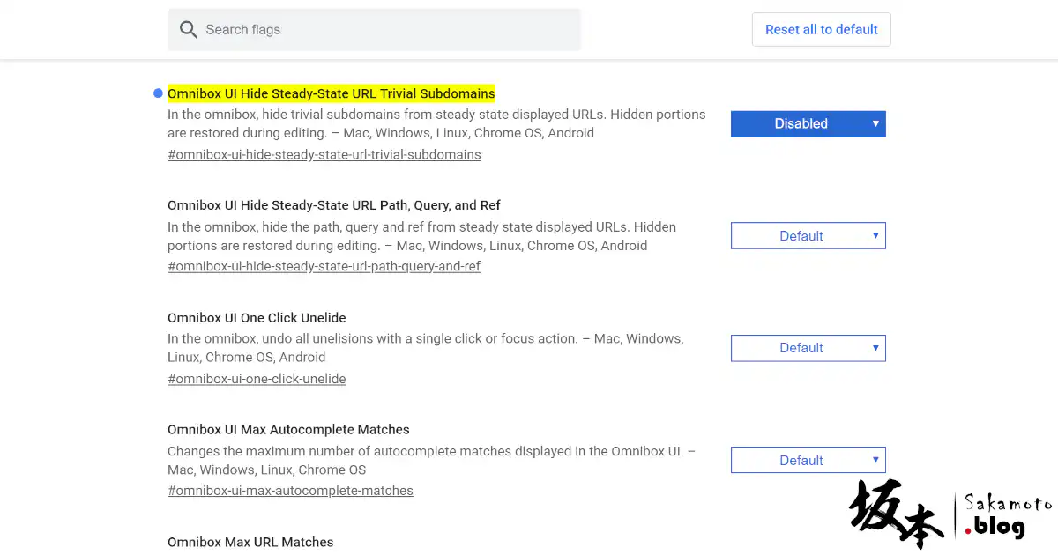This screenshot has width=1058, height=555.
Task: Click the Sakamoto kanji logo watermark
Action: point(895,514)
